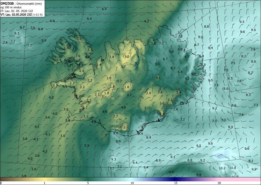Click the 3.2 value on the map
The width and height of the screenshot is (261, 185).
click(170, 100)
